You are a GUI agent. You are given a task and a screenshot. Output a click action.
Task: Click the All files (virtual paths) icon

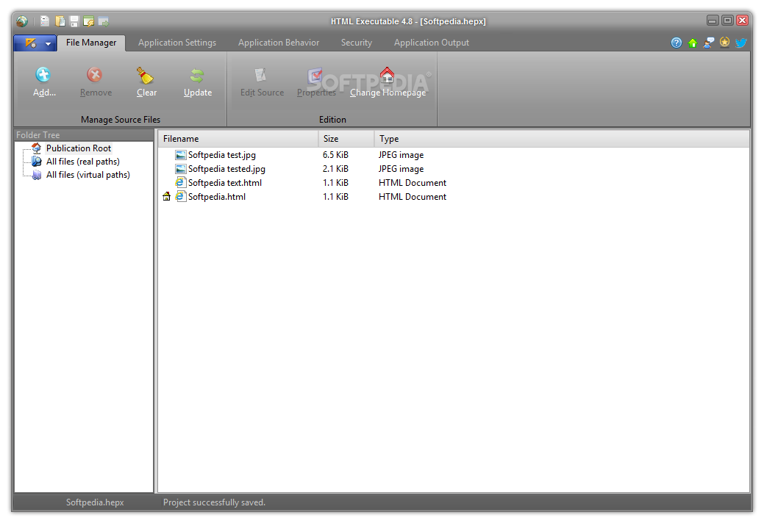37,175
